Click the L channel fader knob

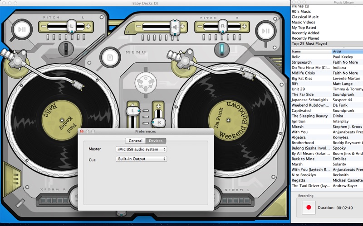(x=132, y=111)
